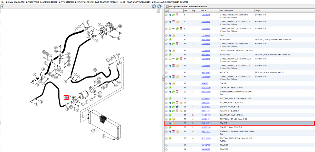Image resolution: width=315 pixels, height=152 pixels.
Task: Add Ref 16 A/C HOSE to pick list
Action: (x=166, y=72)
